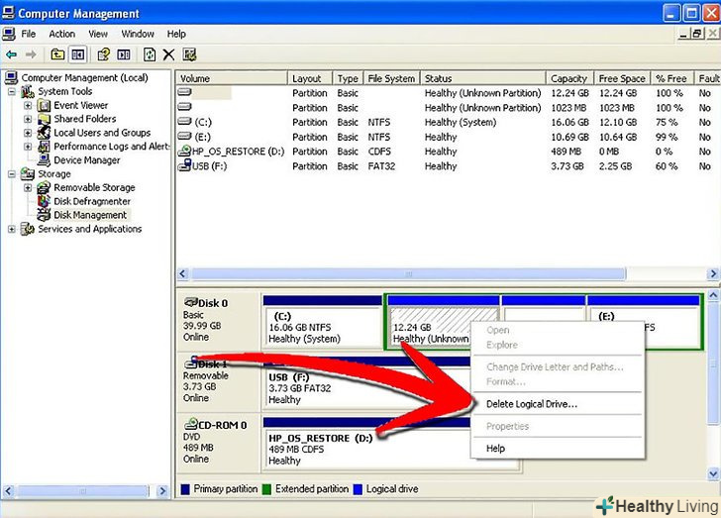The height and width of the screenshot is (518, 721).
Task: Select the USB (F:) volume row icon
Action: click(184, 166)
